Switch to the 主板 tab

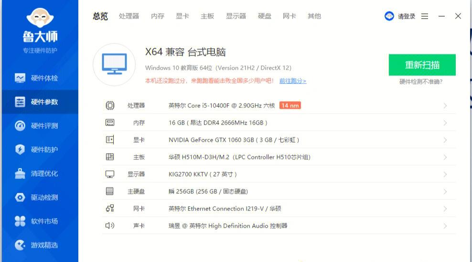pyautogui.click(x=207, y=16)
